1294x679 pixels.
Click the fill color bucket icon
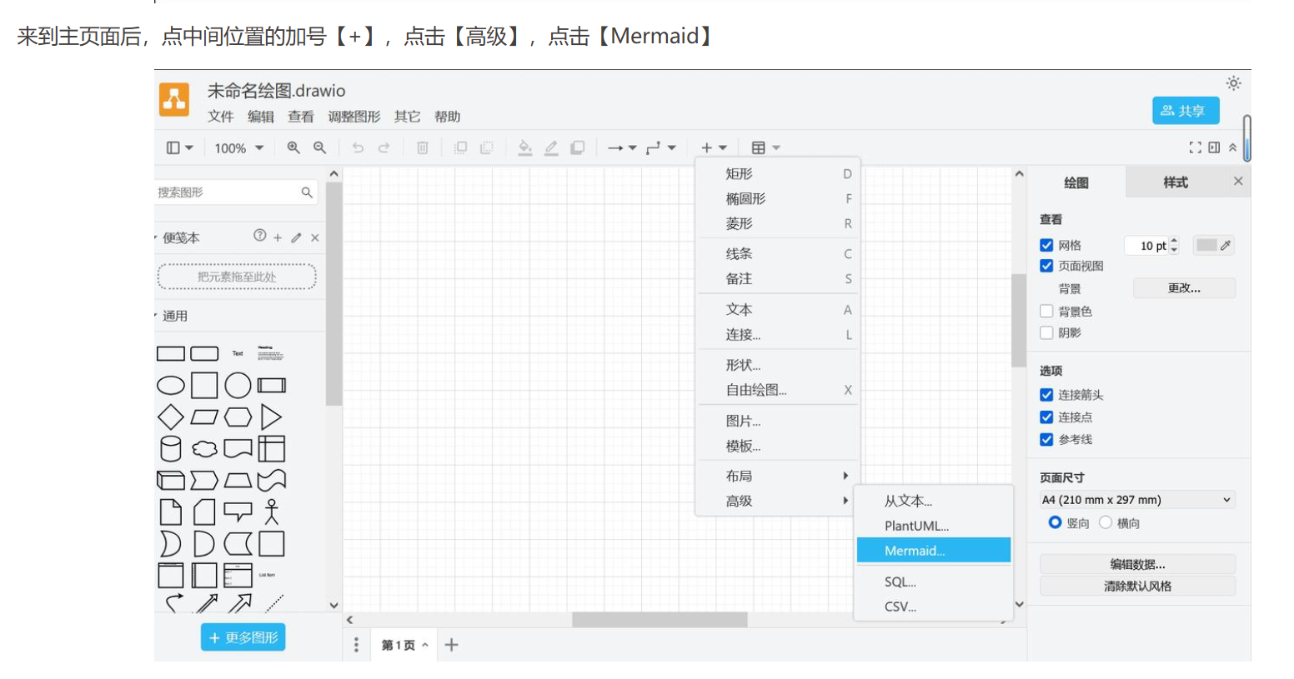pos(524,147)
